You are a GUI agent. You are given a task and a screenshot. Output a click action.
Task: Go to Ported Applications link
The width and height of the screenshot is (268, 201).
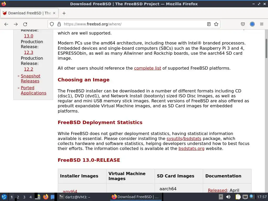33,90
